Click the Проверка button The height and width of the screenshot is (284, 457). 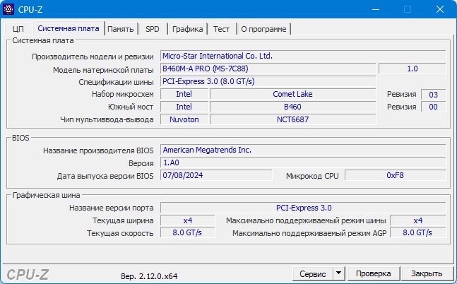tap(374, 274)
